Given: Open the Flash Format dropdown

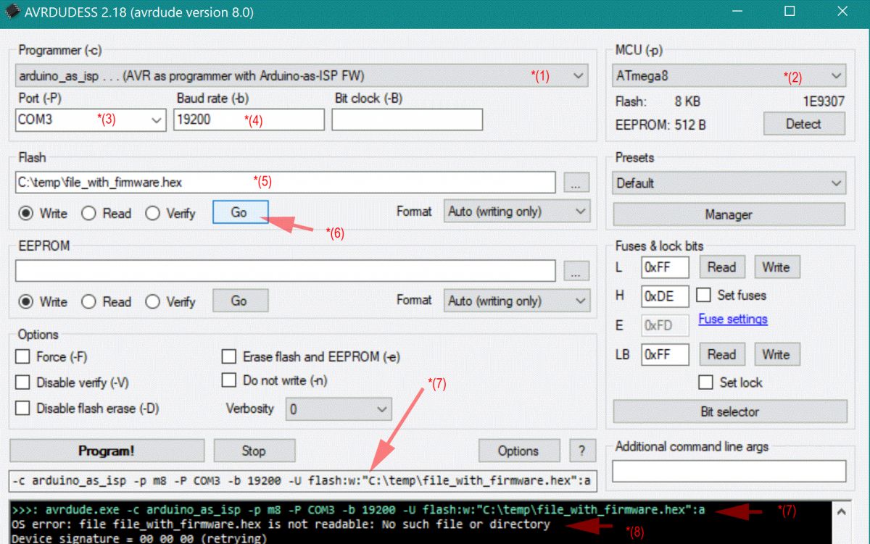Looking at the screenshot, I should (517, 212).
